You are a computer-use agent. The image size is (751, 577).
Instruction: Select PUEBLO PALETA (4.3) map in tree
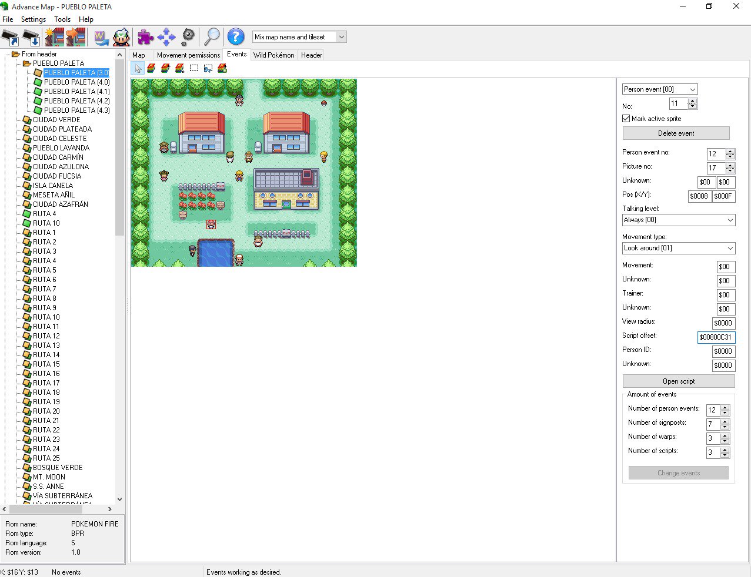76,110
